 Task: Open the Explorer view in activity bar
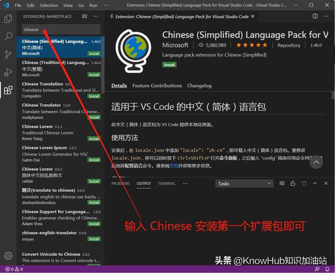8,19
